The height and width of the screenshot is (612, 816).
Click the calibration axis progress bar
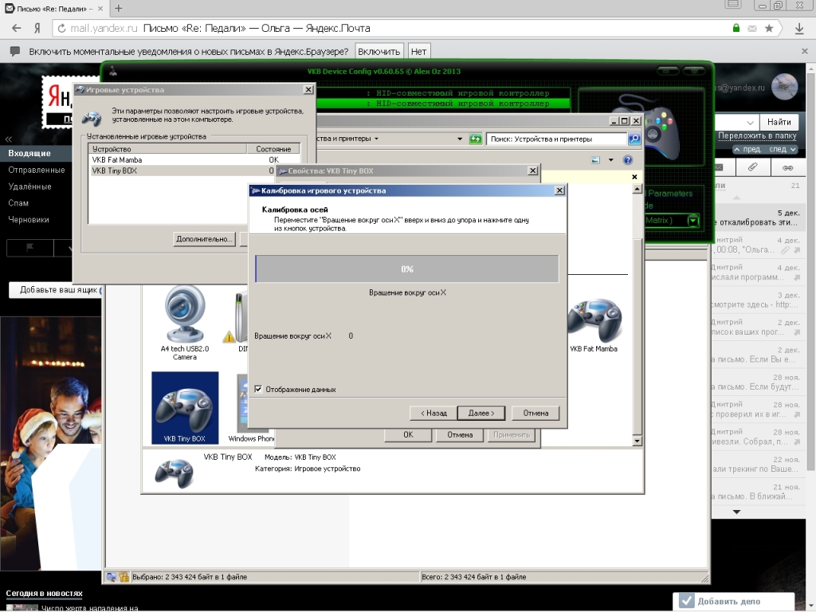click(x=406, y=269)
